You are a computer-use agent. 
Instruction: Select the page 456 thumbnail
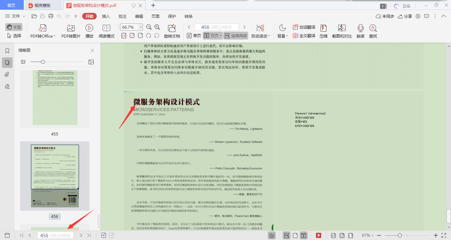(55, 176)
